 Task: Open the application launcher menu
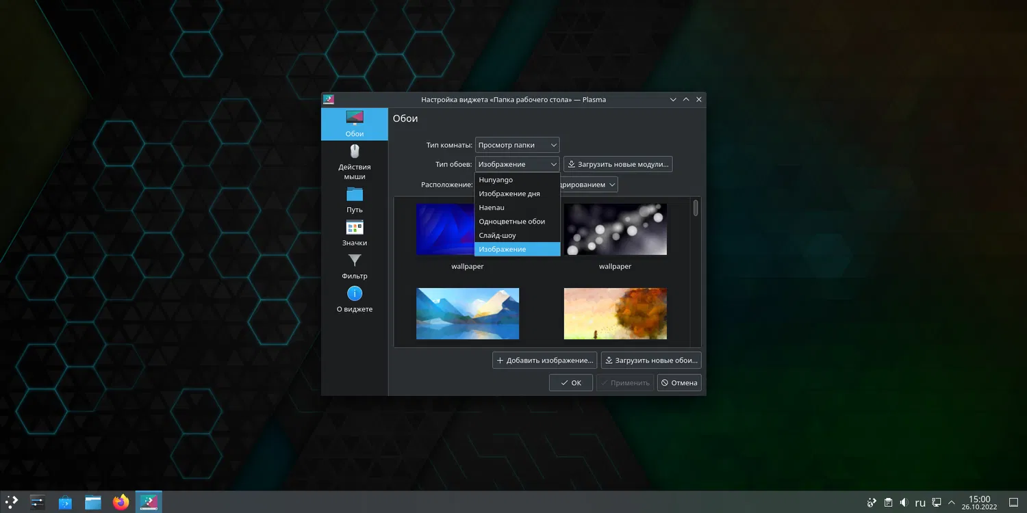point(12,503)
